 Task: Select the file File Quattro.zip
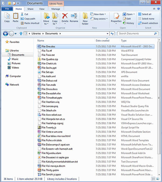coord(96,59)
